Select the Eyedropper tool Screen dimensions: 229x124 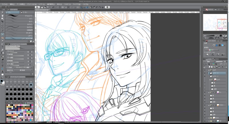tap(2, 31)
